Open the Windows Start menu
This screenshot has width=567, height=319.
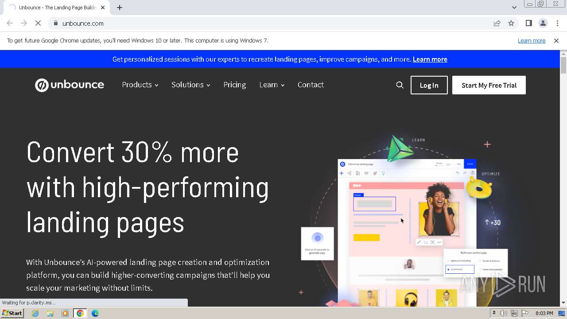pyautogui.click(x=12, y=313)
